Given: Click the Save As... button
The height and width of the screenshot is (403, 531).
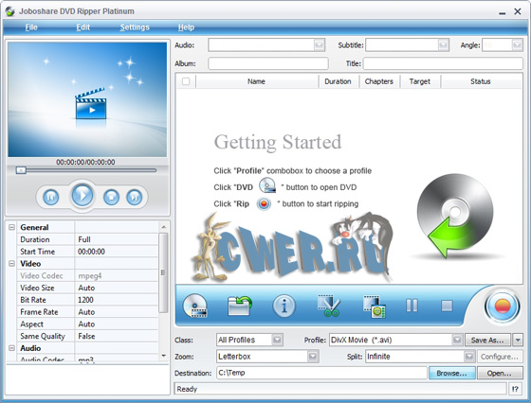Looking at the screenshot, I should 487,340.
